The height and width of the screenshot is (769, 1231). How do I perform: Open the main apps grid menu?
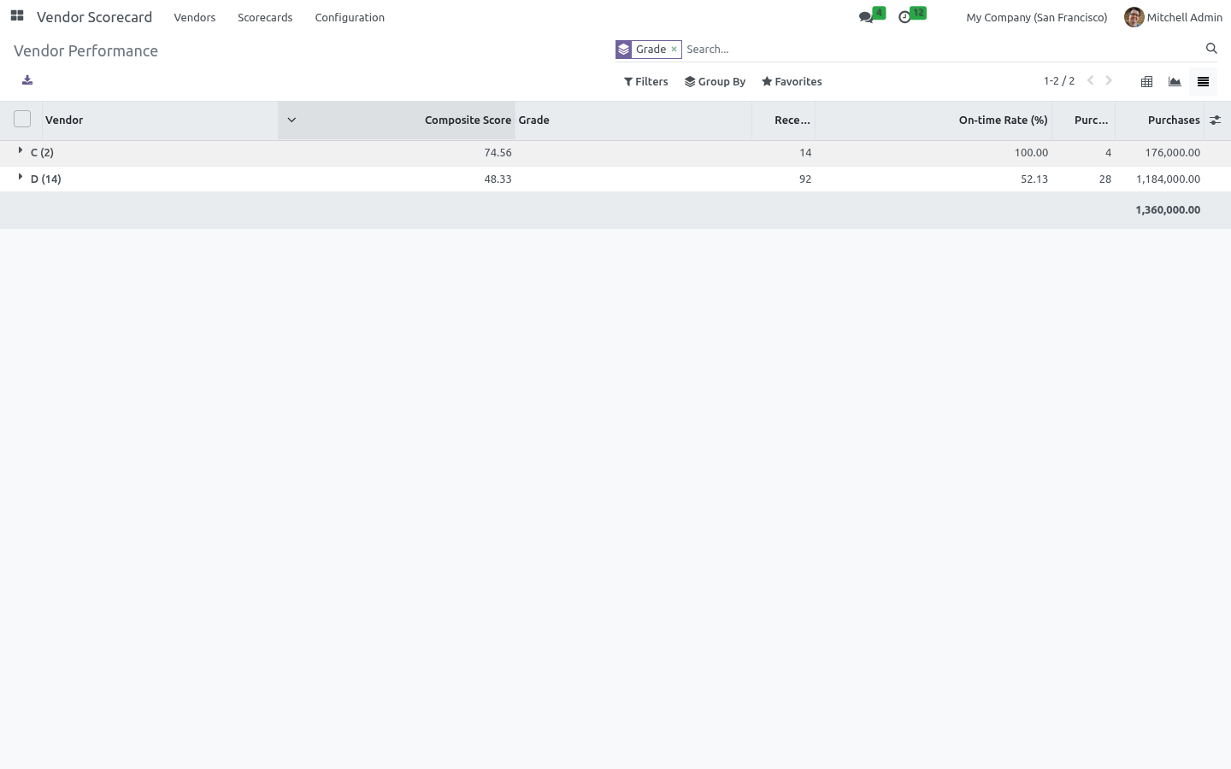(17, 16)
